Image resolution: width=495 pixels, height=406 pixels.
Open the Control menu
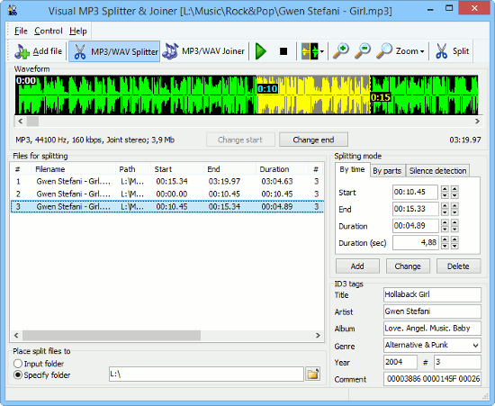[x=49, y=31]
